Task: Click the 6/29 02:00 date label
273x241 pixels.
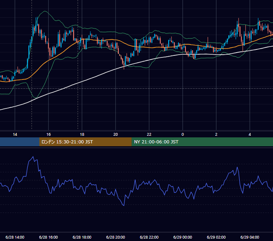Action: [x=216, y=237]
